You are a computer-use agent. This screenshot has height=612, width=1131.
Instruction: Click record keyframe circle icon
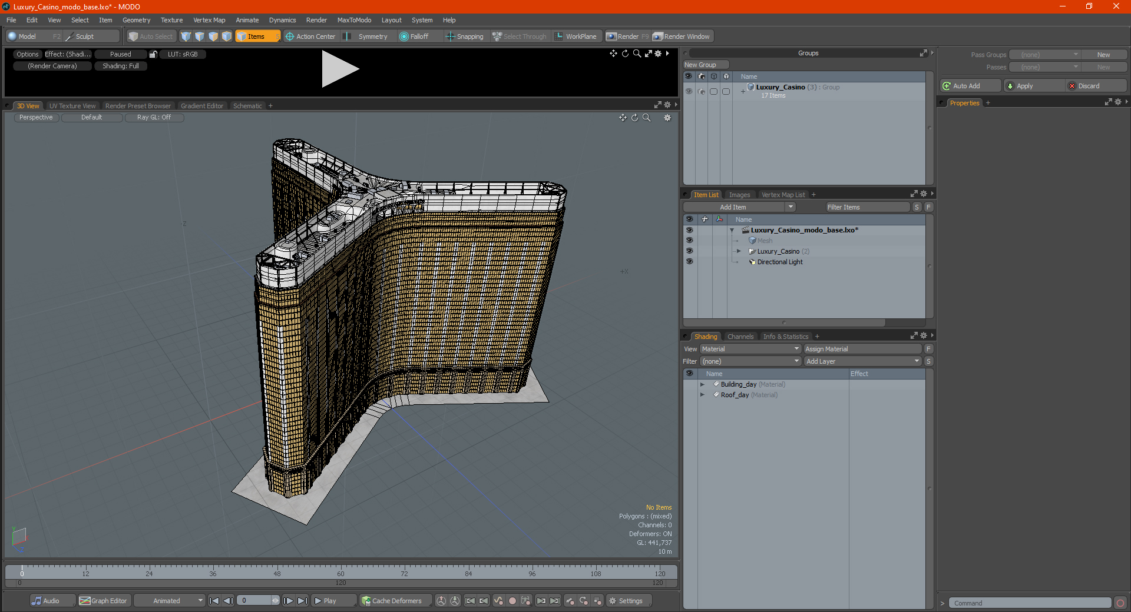click(x=512, y=601)
